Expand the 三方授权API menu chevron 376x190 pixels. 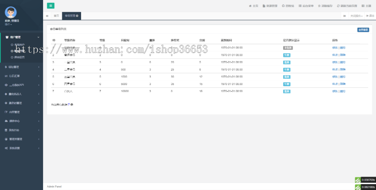[38, 85]
